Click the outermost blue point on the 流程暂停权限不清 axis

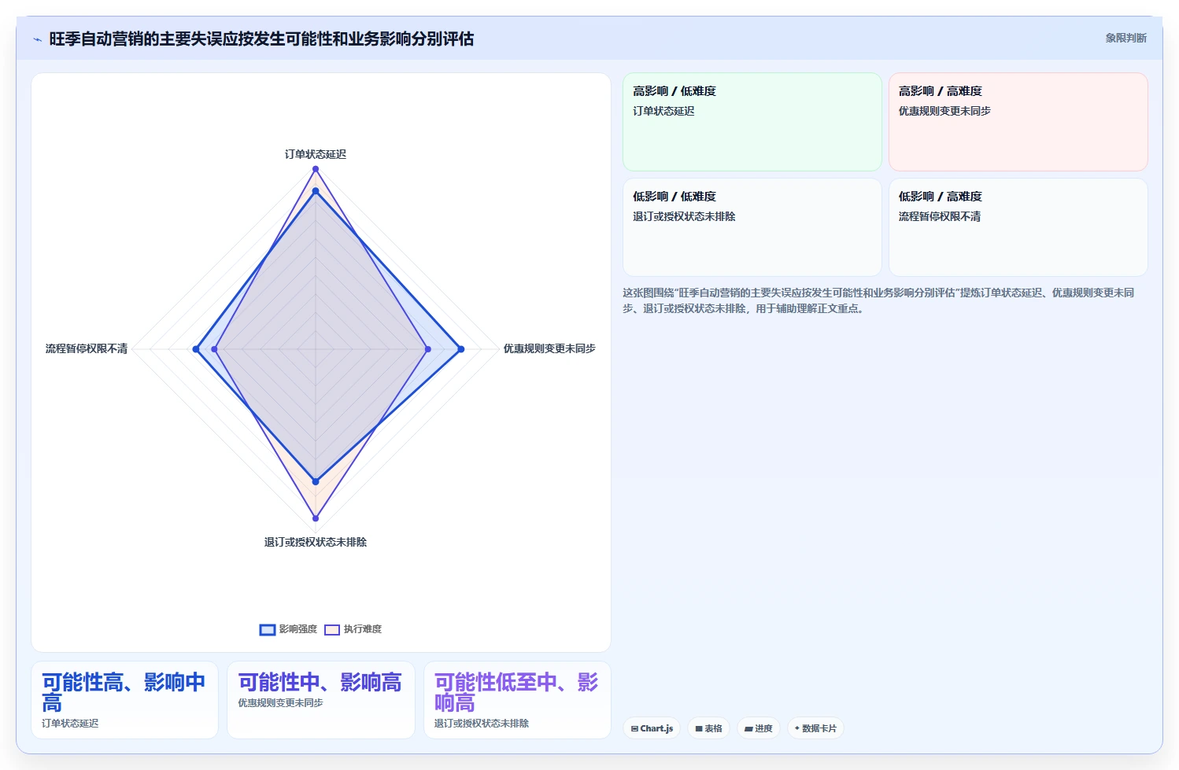pos(196,349)
